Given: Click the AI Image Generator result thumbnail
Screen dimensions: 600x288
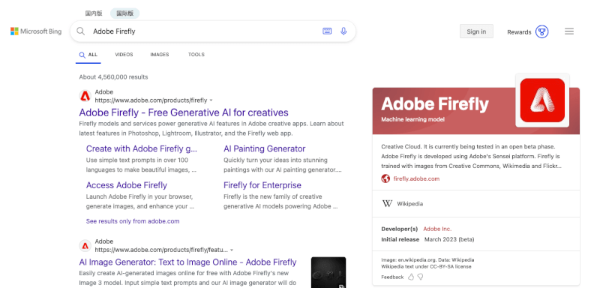Looking at the screenshot, I should [328, 272].
